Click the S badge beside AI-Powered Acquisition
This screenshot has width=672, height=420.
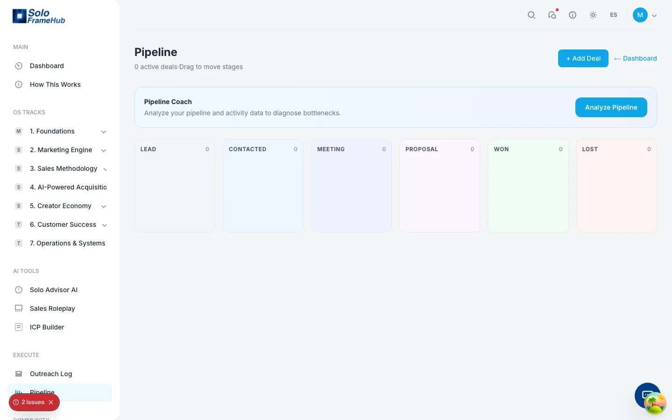(x=19, y=187)
